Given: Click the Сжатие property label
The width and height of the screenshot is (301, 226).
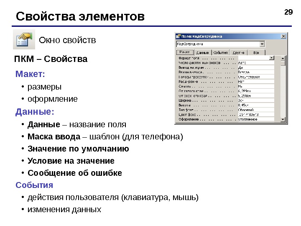Looking at the screenshot, I should click(185, 86).
